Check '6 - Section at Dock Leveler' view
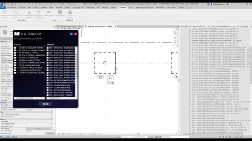252x141 pixels. point(15,58)
